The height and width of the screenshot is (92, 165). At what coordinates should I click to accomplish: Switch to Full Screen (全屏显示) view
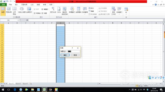tap(29, 10)
